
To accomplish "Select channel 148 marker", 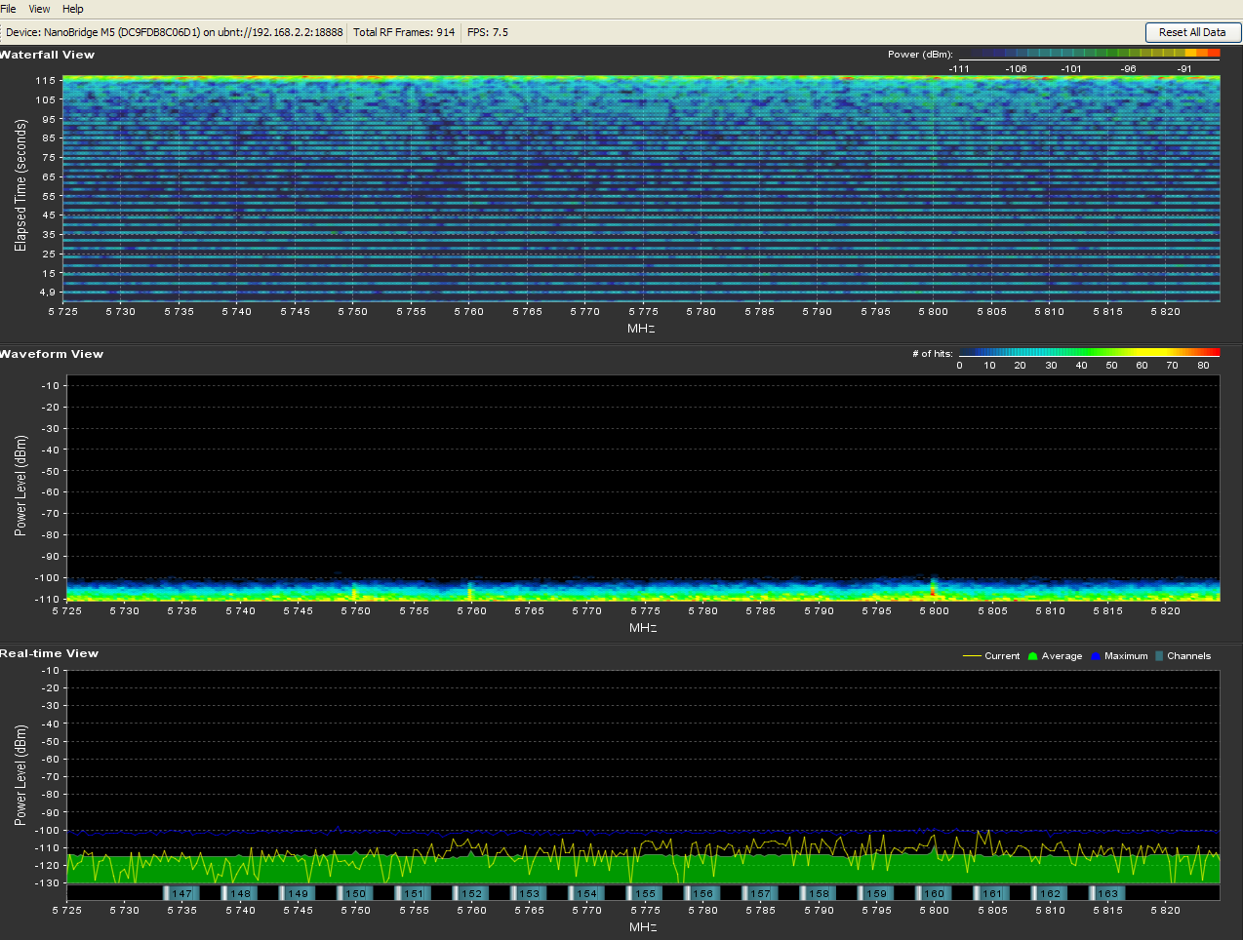I will coord(240,893).
